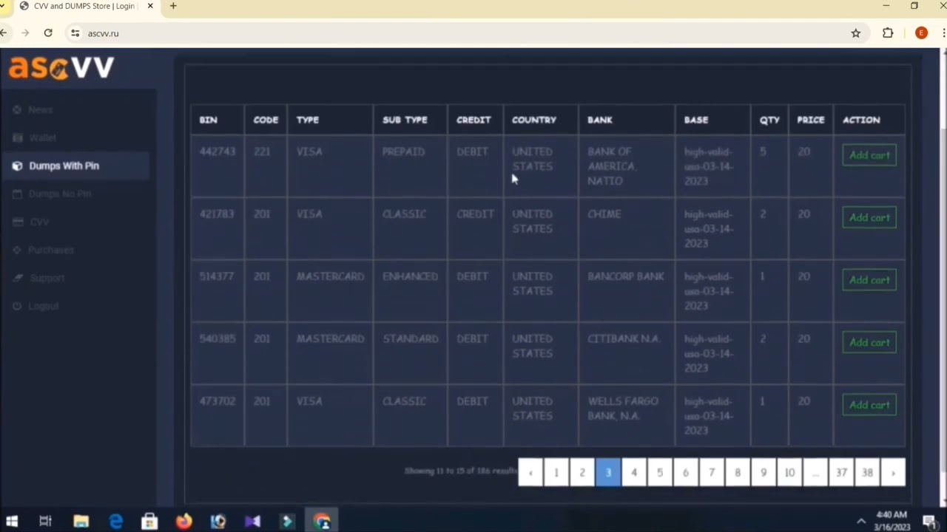Go to results page 7

tap(712, 472)
